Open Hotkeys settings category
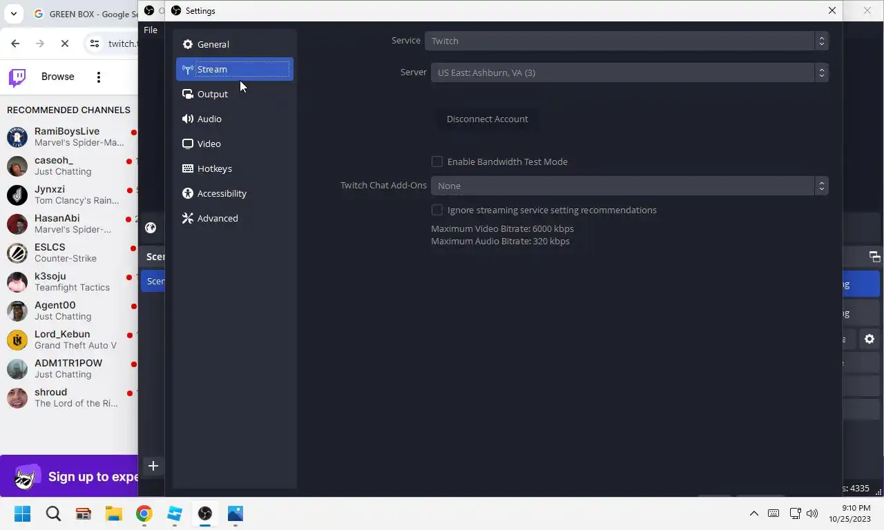The width and height of the screenshot is (884, 530). pyautogui.click(x=235, y=168)
